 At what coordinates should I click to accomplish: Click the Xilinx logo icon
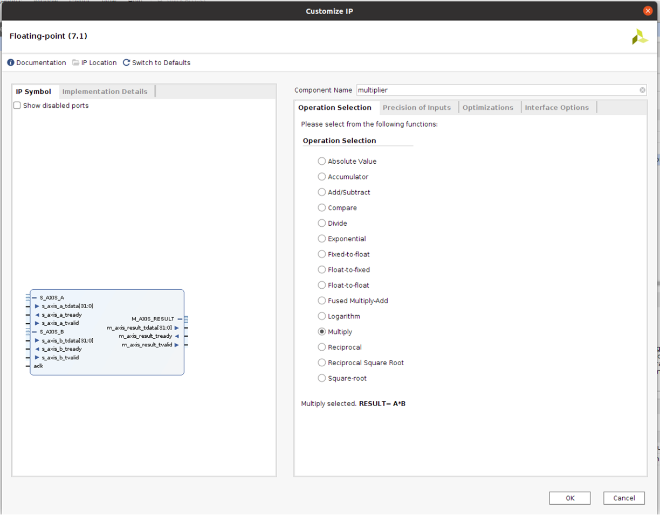click(x=640, y=37)
